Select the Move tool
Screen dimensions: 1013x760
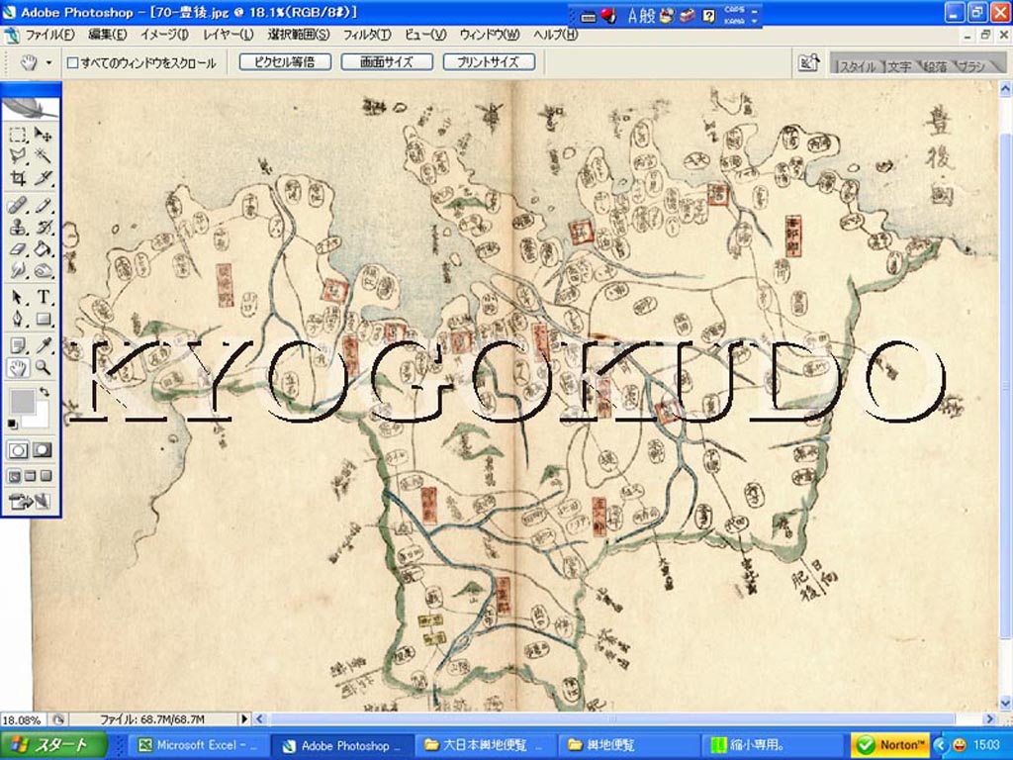[43, 135]
